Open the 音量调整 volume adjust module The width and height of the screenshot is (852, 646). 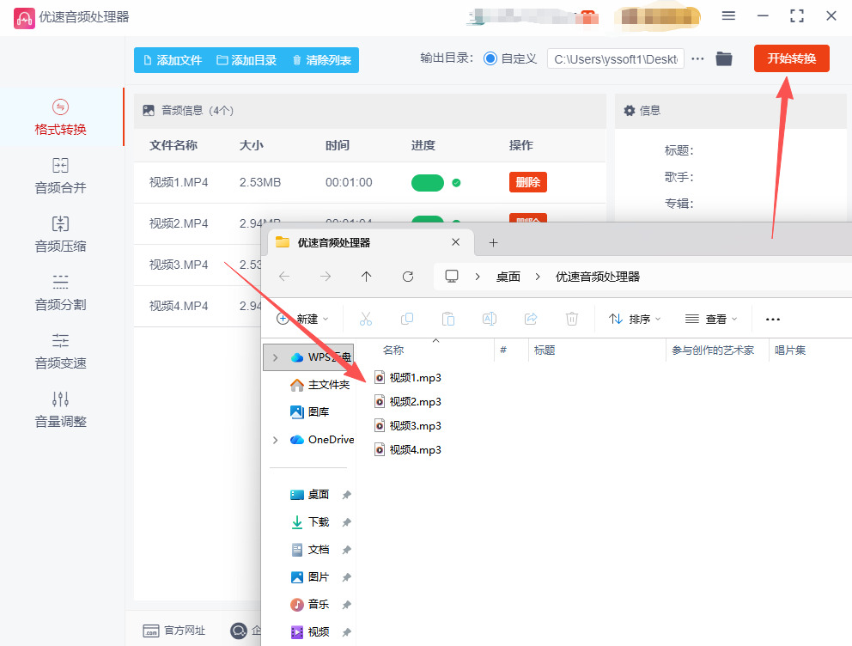(x=60, y=409)
